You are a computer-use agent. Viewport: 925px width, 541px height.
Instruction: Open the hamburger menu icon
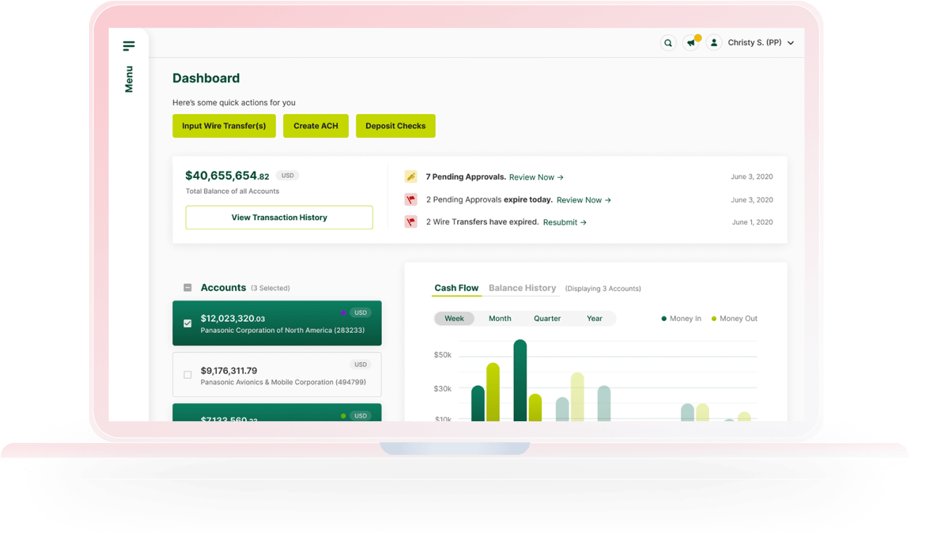click(128, 46)
